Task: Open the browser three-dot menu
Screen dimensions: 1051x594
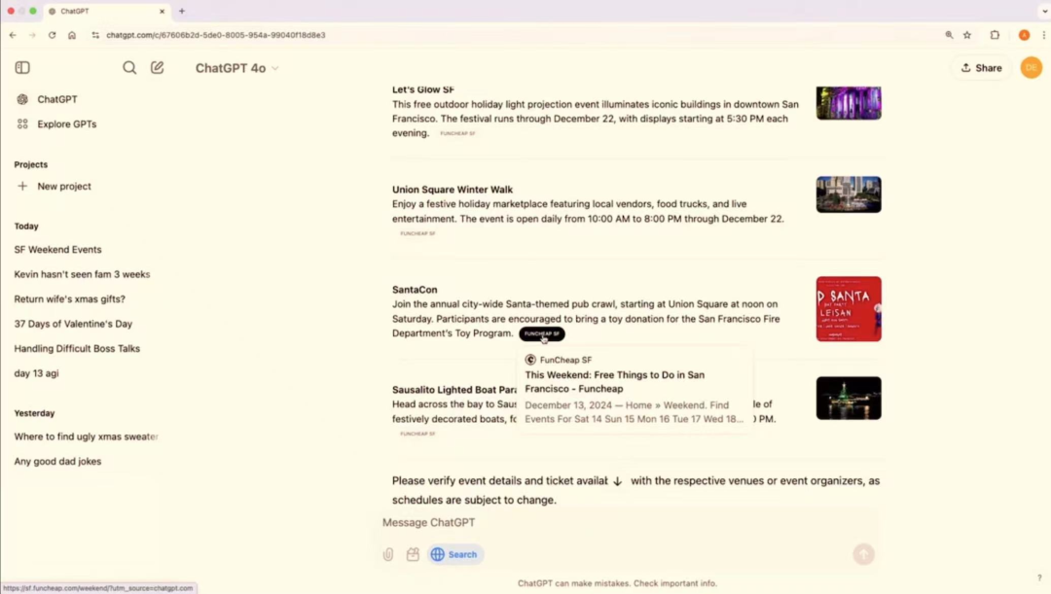Action: pos(1043,35)
